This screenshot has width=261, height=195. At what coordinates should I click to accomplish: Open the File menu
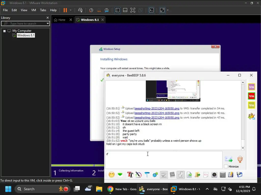click(5, 10)
